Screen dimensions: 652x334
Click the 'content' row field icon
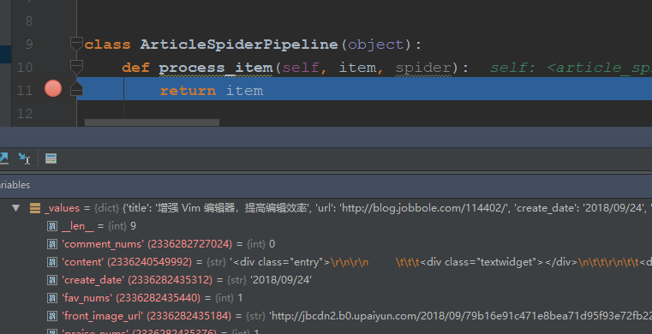[x=52, y=262]
